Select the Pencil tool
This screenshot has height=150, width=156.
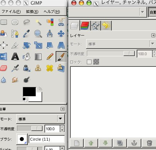pyautogui.click(x=50, y=57)
